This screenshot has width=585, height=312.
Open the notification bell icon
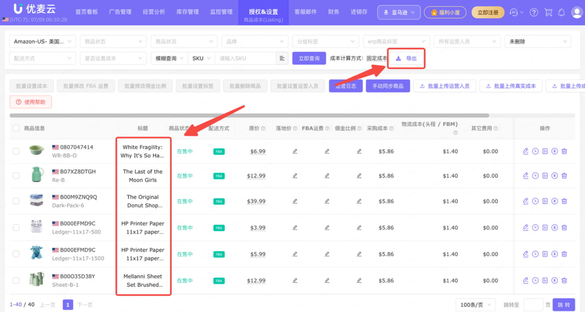pyautogui.click(x=561, y=12)
